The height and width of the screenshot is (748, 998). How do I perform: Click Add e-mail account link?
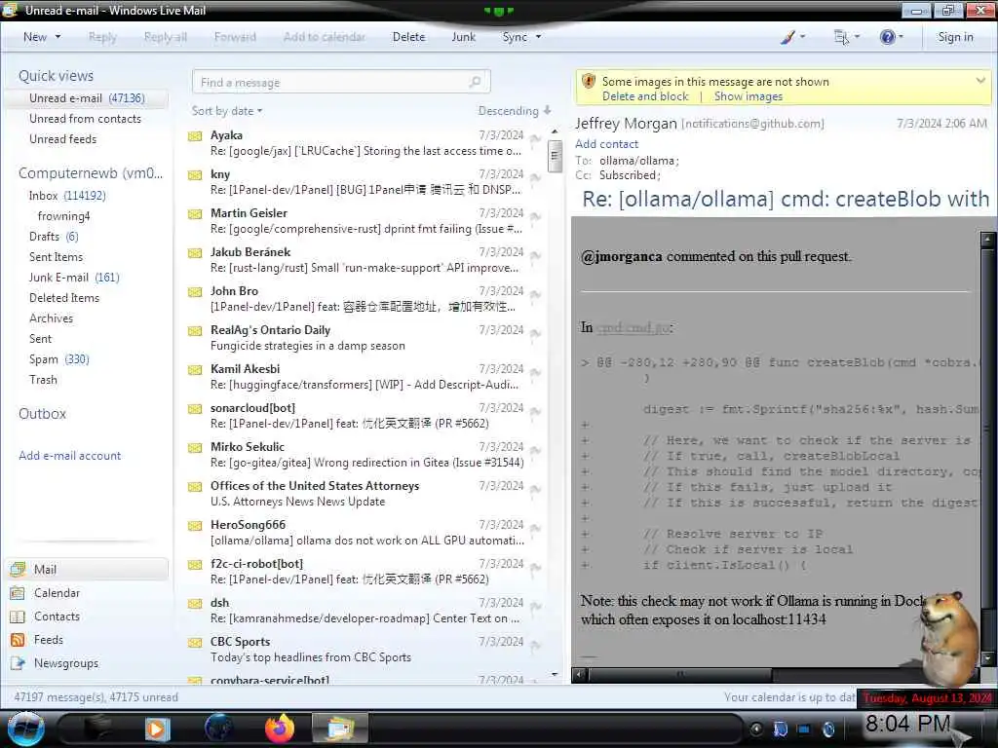(x=70, y=456)
